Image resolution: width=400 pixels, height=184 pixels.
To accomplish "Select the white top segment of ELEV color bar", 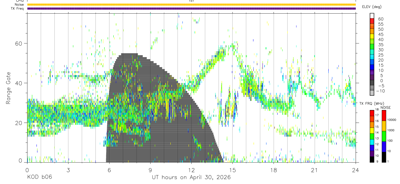I will [372, 15].
